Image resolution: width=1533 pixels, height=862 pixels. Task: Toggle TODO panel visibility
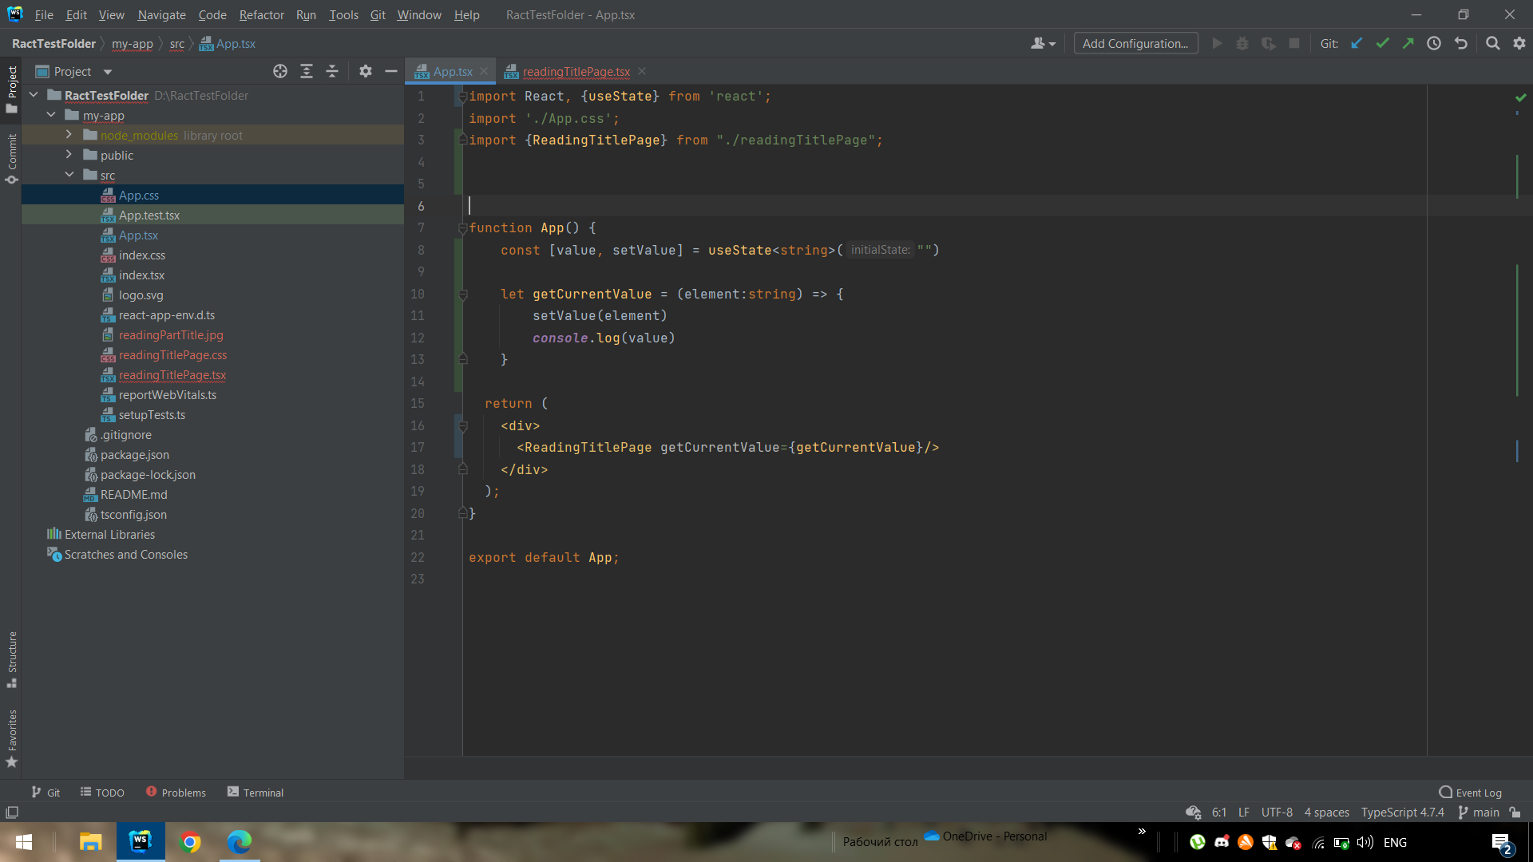[x=109, y=793]
